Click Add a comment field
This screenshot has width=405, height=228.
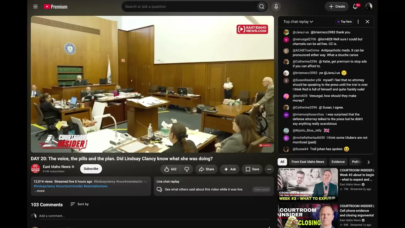[154, 216]
